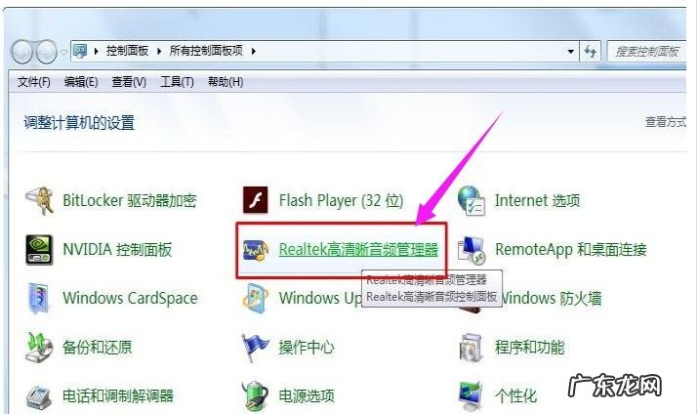The height and width of the screenshot is (414, 699).
Task: Open the Internet 选项 globe icon
Action: [472, 201]
